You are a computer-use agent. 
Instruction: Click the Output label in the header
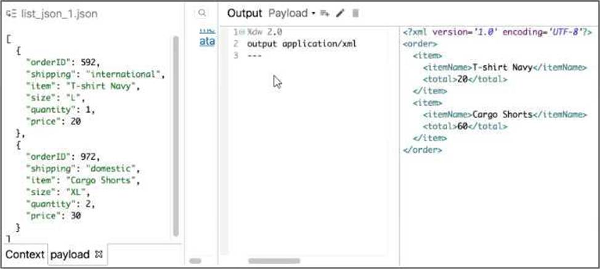tap(245, 13)
